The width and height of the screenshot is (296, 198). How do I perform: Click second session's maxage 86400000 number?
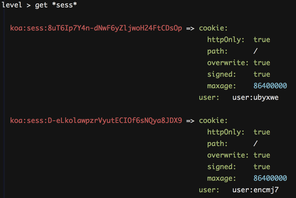(x=270, y=178)
